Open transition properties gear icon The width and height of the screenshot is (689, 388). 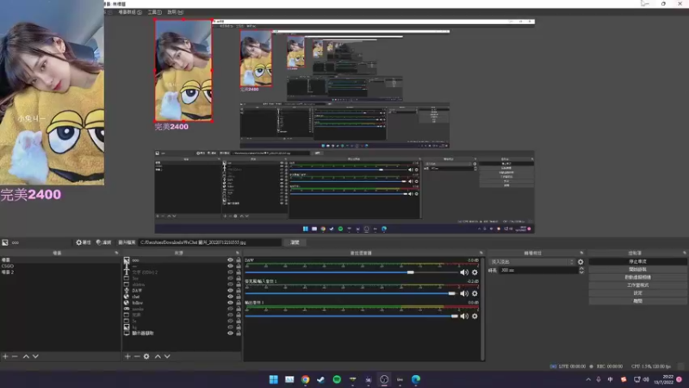click(580, 262)
